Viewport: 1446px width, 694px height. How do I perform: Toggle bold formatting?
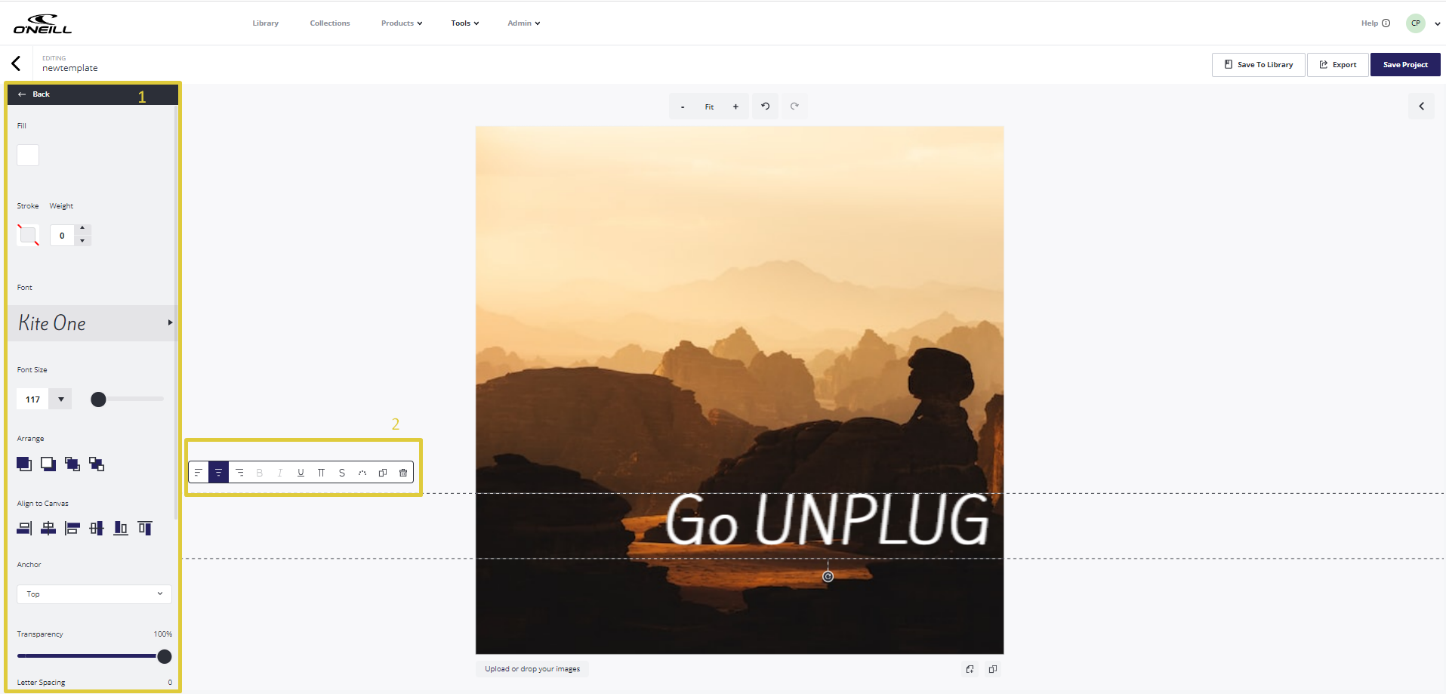(260, 473)
